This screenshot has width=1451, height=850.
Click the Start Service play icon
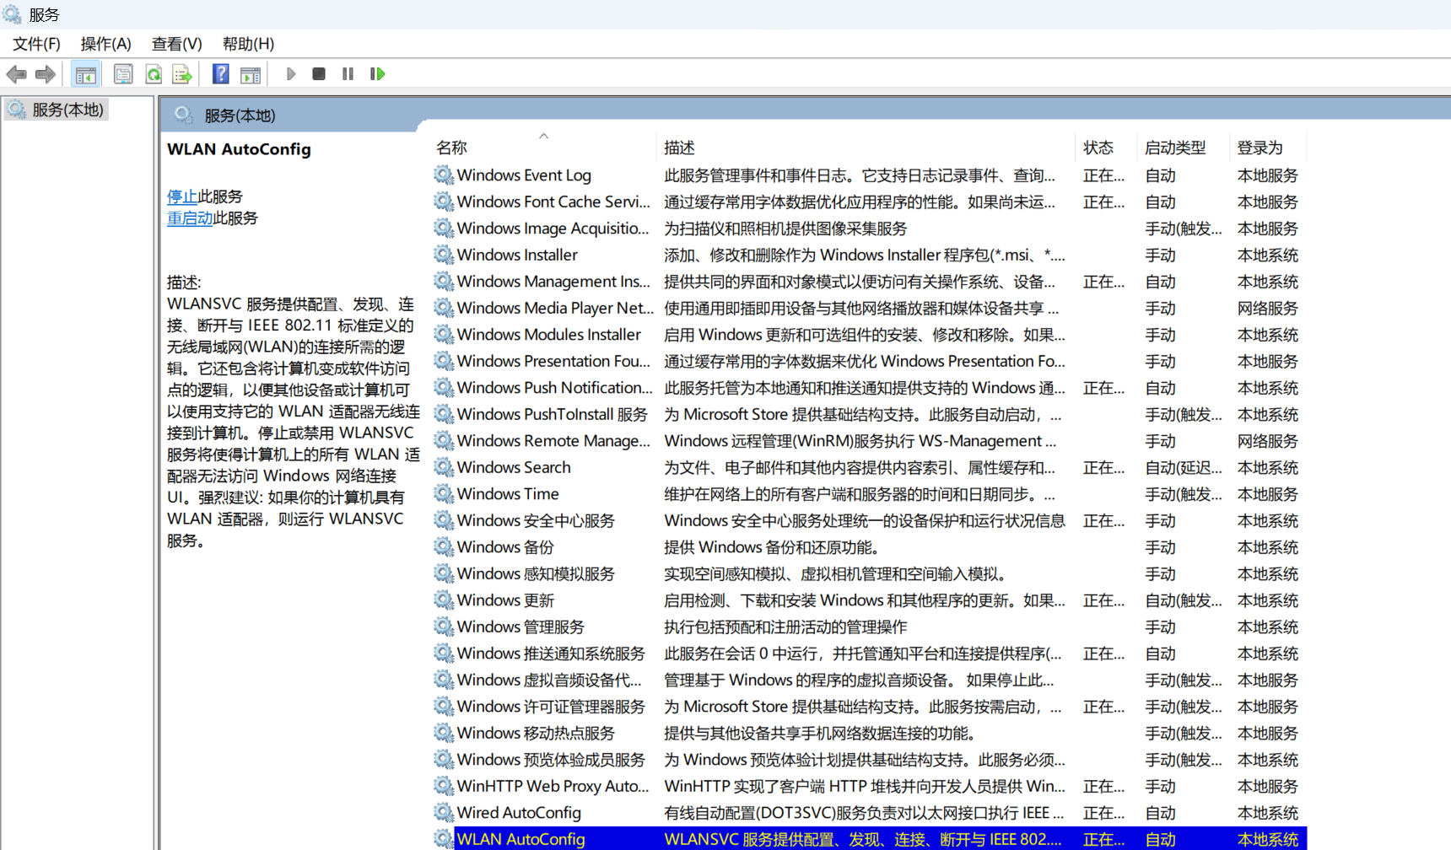point(291,74)
